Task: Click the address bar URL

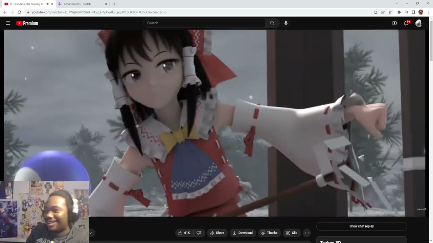Action: tap(99, 12)
